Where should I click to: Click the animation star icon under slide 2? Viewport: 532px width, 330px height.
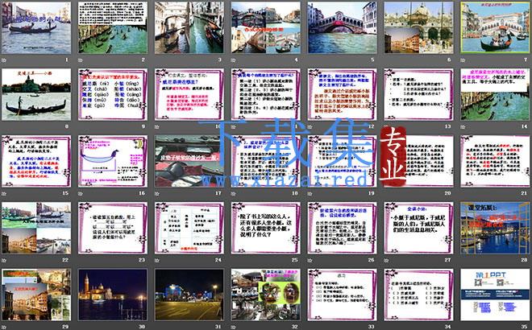pyautogui.click(x=81, y=60)
